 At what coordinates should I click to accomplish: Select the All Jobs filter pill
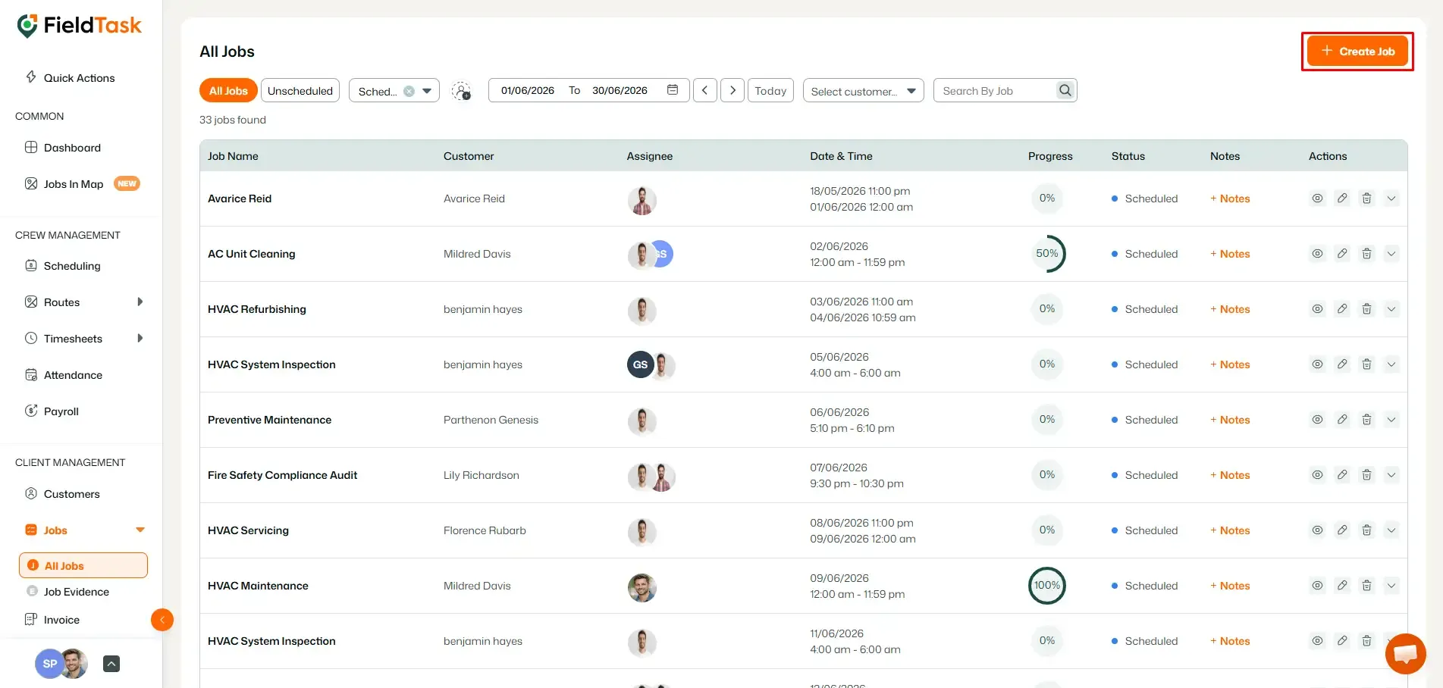228,91
